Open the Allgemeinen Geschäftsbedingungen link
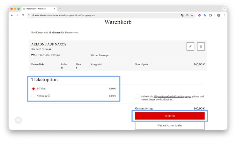236x141 pixels. [x=172, y=96]
